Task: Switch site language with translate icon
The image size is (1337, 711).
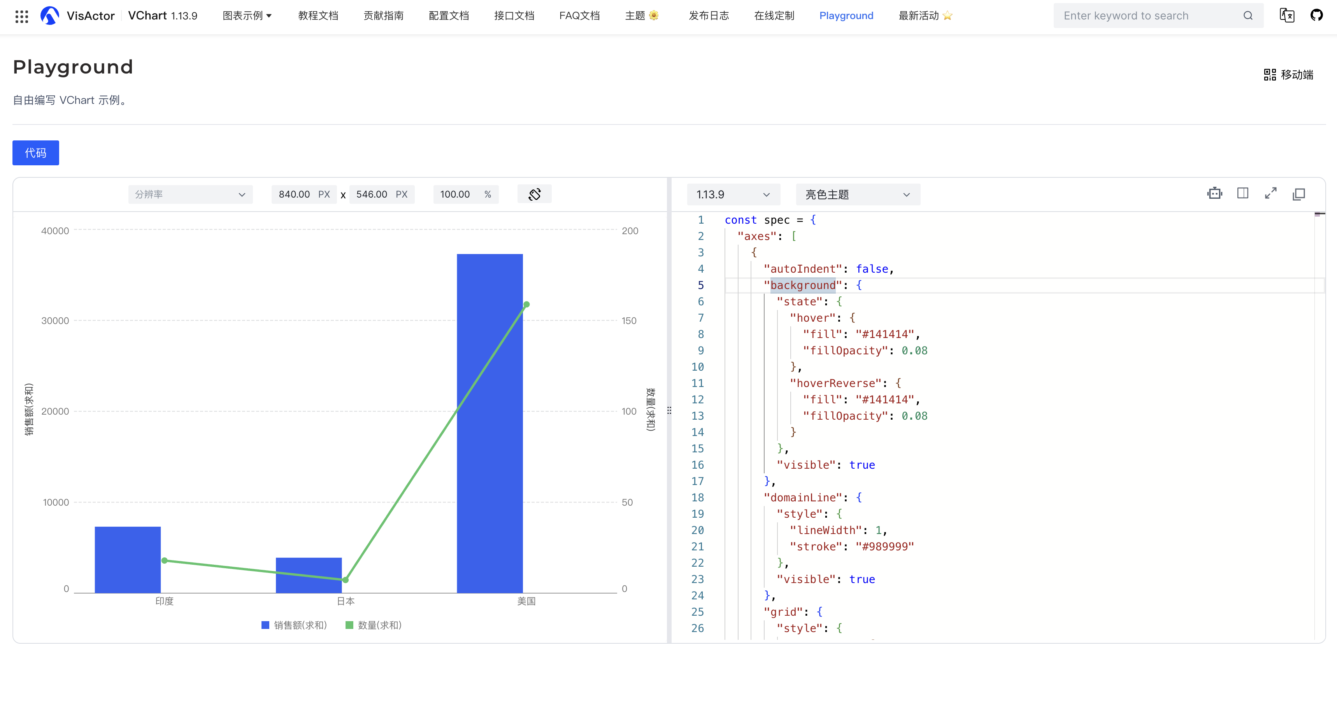Action: (x=1287, y=16)
